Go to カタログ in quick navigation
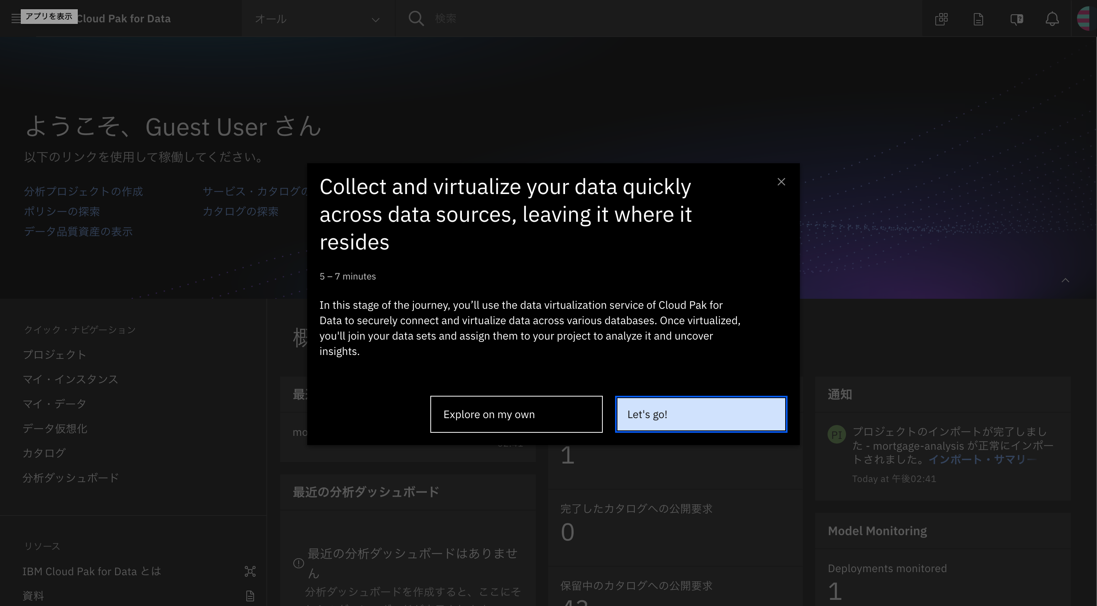1097x606 pixels. [44, 453]
